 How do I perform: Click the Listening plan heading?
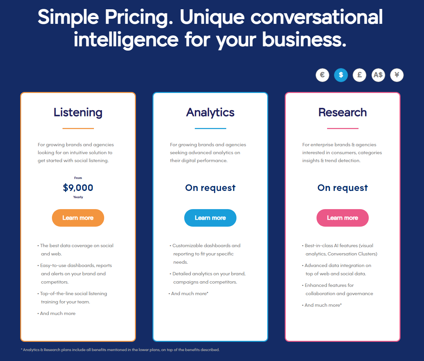78,113
